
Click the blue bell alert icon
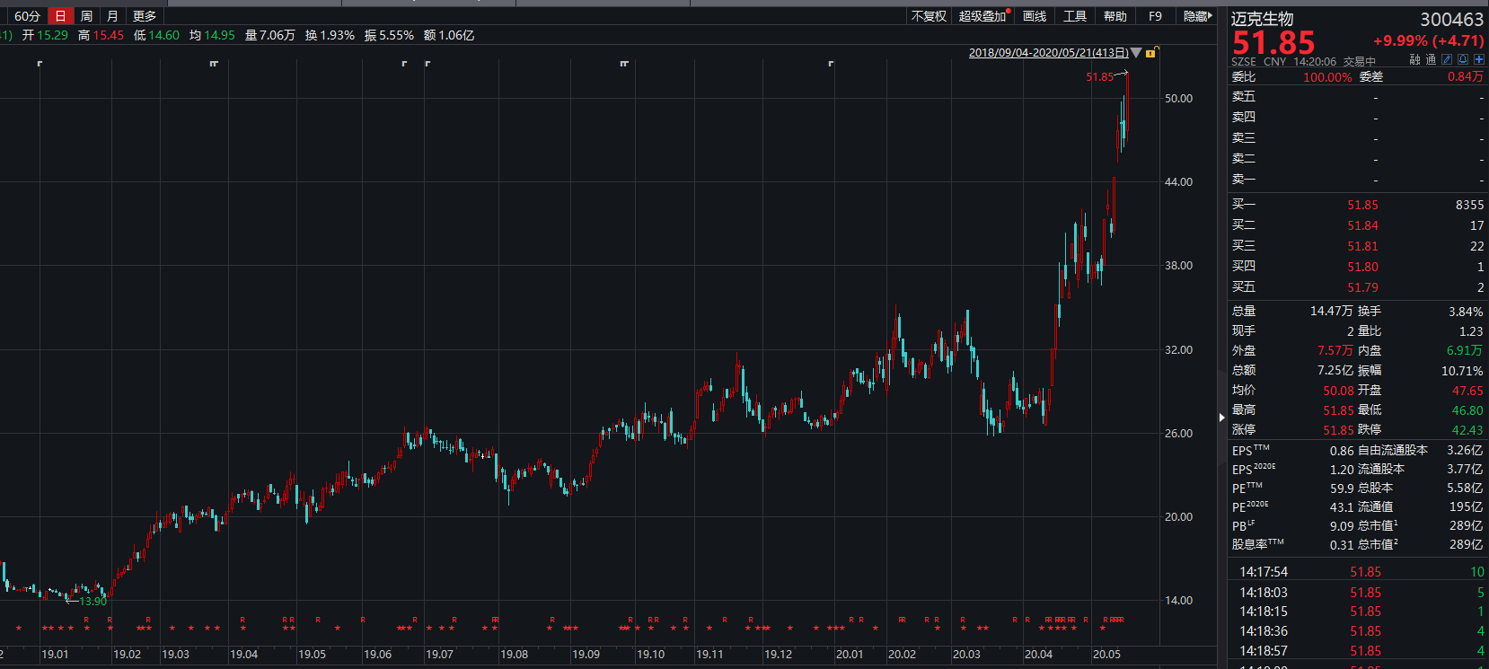pos(1462,60)
